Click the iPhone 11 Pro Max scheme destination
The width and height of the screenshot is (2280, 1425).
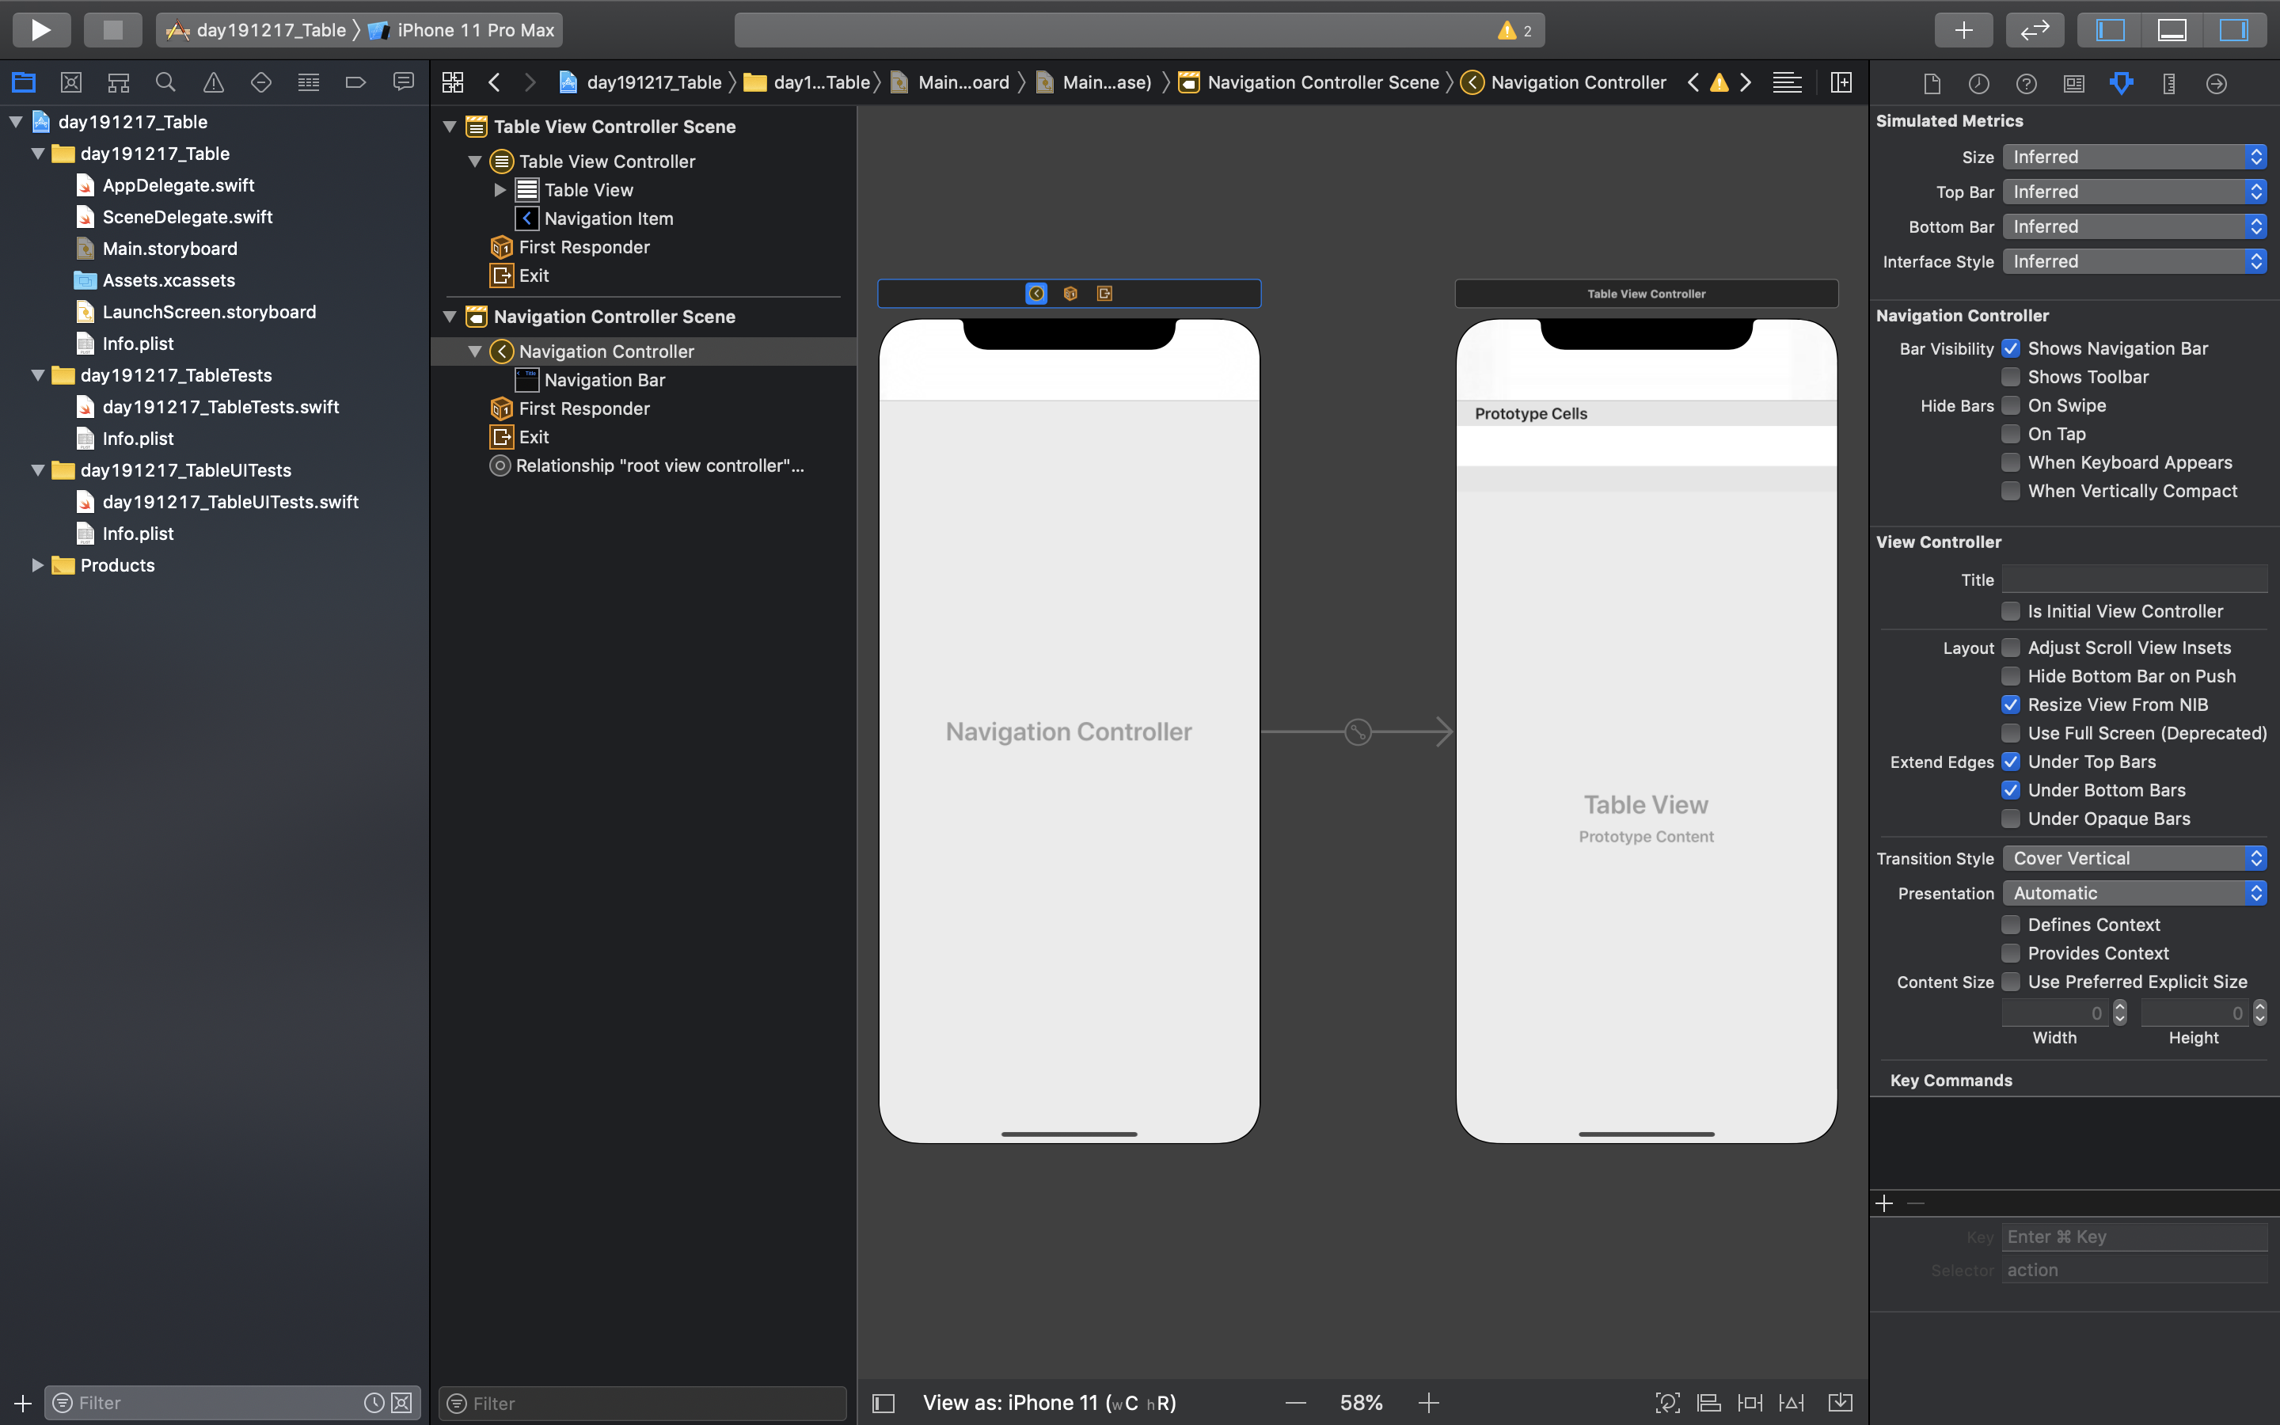(475, 29)
